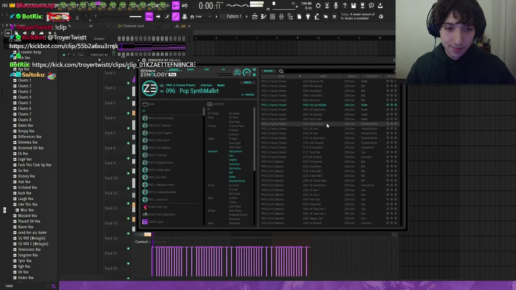Open the browser/plugin picker toolbar icon
The width and height of the screenshot is (516, 290).
click(x=290, y=17)
